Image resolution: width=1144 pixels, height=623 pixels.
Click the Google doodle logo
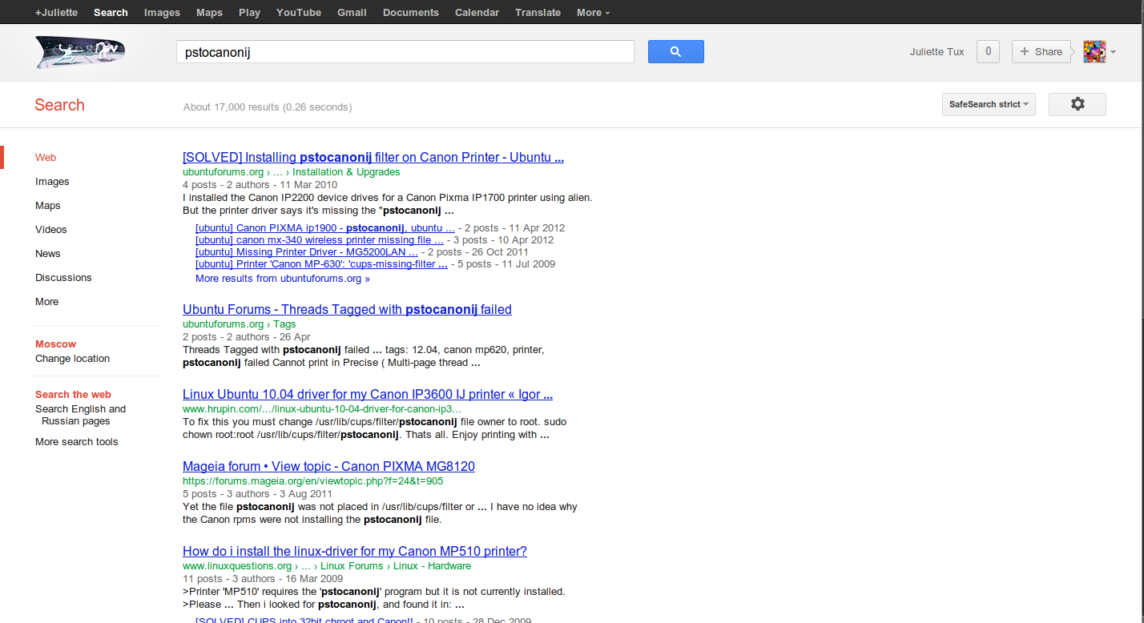click(79, 52)
